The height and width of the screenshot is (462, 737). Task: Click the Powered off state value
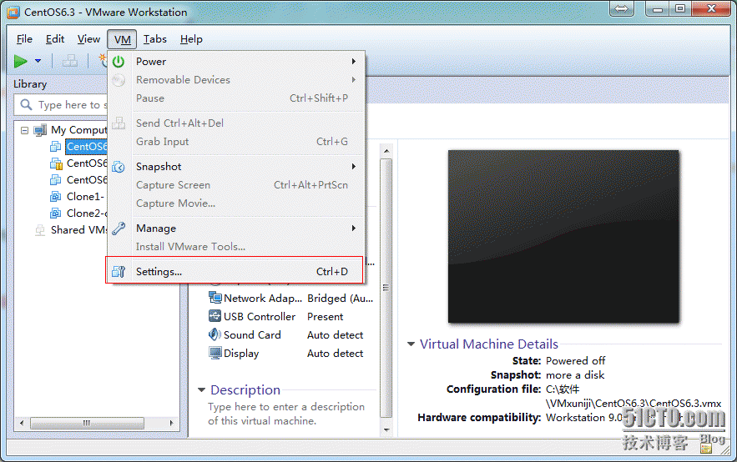pyautogui.click(x=575, y=361)
